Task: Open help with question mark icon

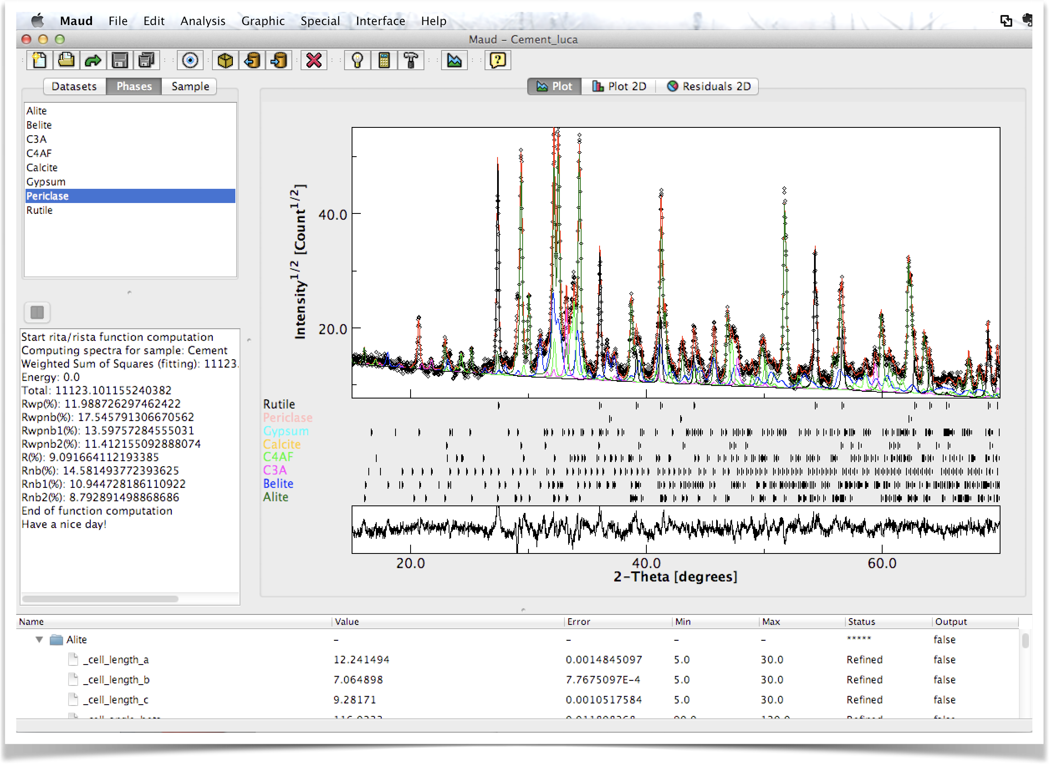Action: pos(498,61)
